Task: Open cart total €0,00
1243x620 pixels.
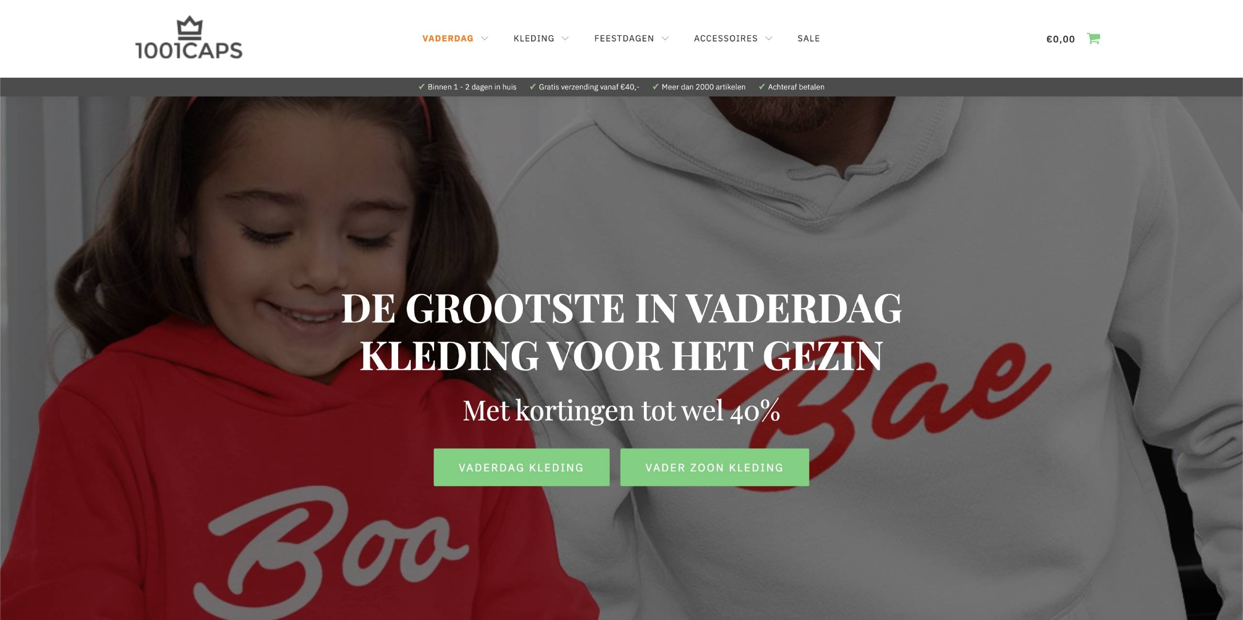Action: point(1060,39)
